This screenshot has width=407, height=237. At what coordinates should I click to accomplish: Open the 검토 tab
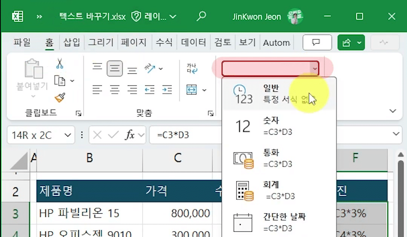click(222, 42)
